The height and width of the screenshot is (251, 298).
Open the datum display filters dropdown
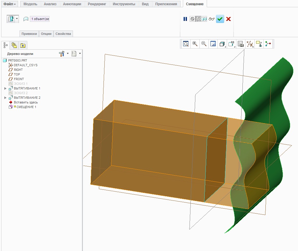[250, 44]
